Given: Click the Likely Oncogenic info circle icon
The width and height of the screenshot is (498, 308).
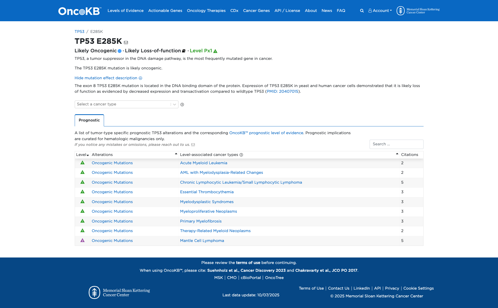Looking at the screenshot, I should (120, 51).
